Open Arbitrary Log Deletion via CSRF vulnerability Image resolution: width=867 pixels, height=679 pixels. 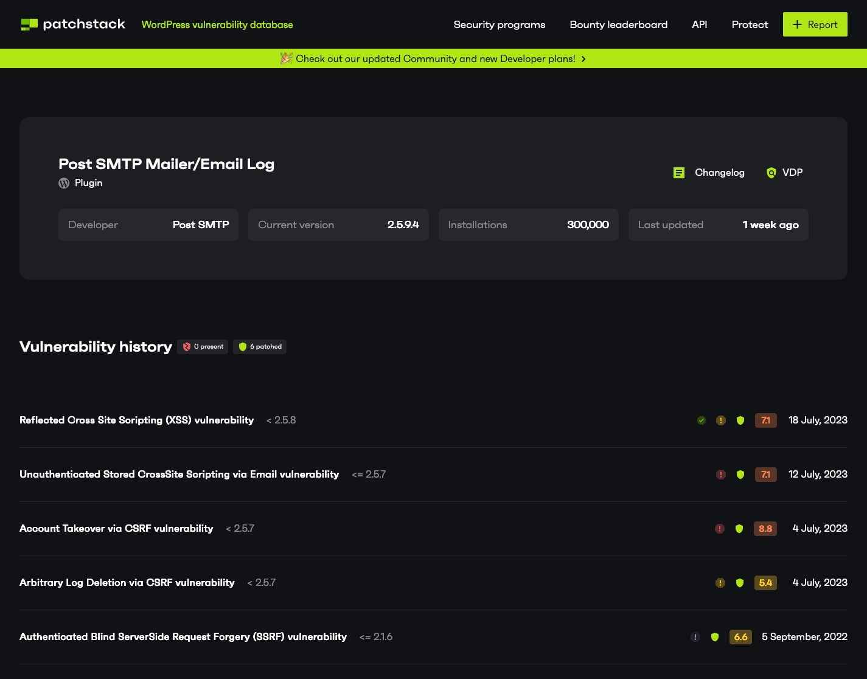click(127, 583)
